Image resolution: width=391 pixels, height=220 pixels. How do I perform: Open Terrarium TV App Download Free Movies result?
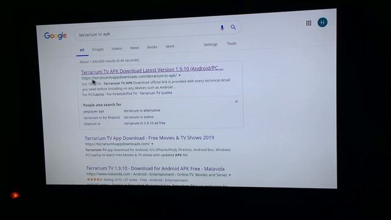pyautogui.click(x=149, y=138)
